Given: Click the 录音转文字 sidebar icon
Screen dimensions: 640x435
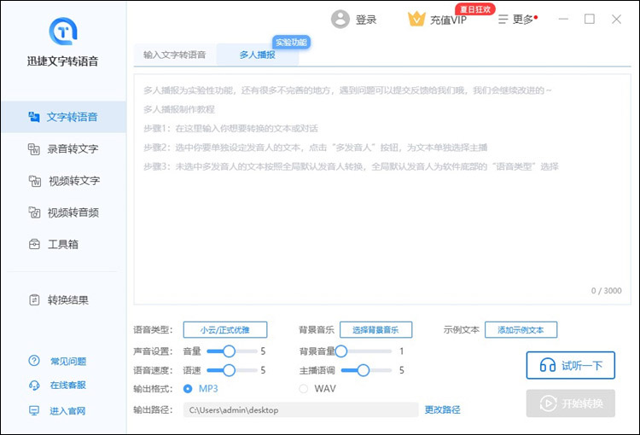Looking at the screenshot, I should pos(34,149).
